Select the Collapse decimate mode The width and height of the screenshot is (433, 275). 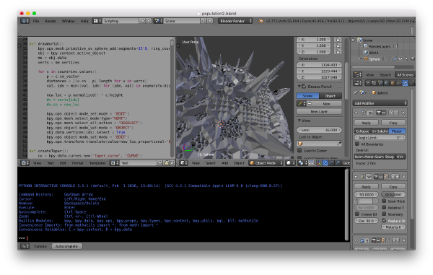click(x=362, y=131)
